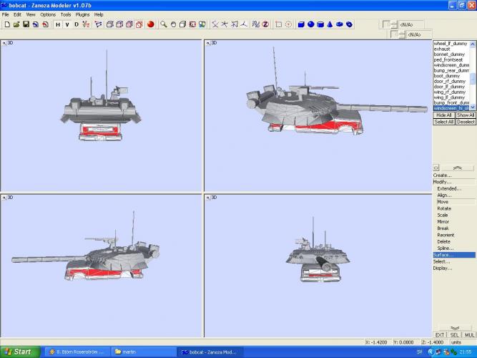Select the hand Pan tool
The height and width of the screenshot is (358, 477).
(x=173, y=24)
